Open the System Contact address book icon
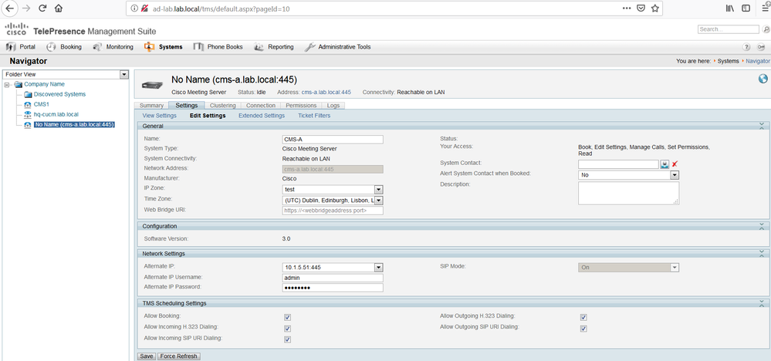 664,164
